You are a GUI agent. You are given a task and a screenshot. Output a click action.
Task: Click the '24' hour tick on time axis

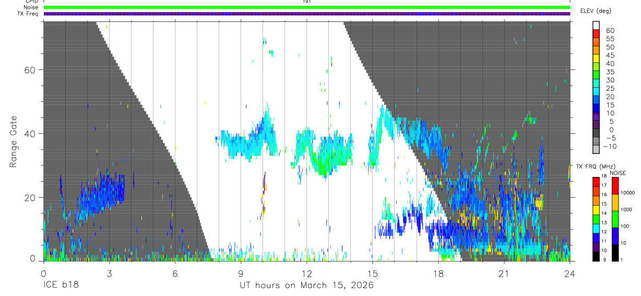(x=569, y=274)
